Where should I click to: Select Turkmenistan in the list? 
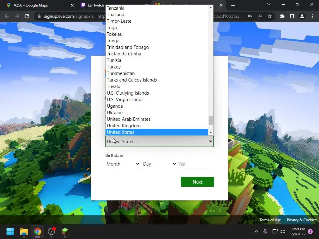157,73
